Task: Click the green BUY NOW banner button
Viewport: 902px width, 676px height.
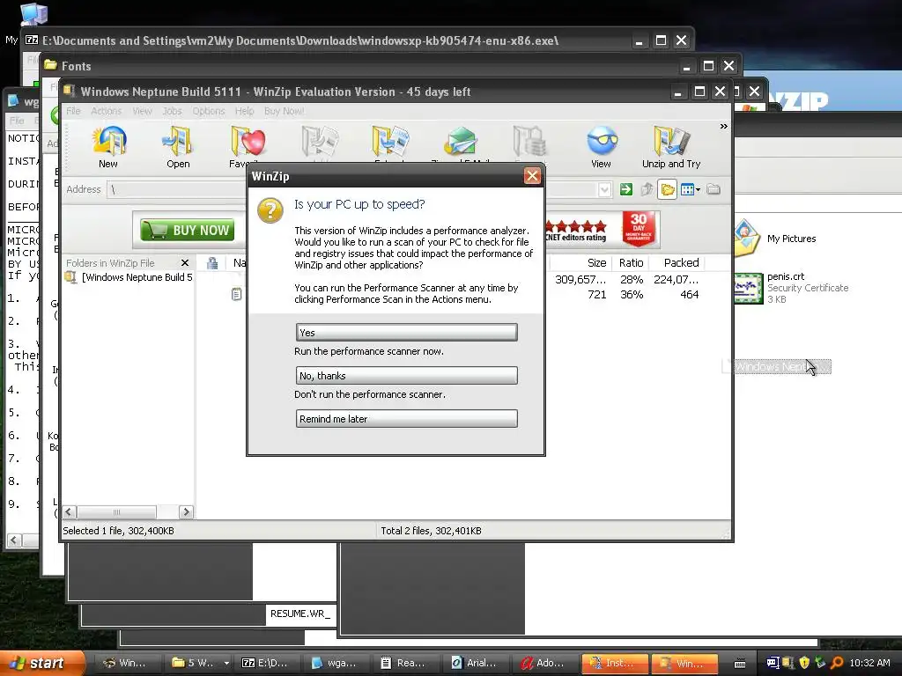Action: pyautogui.click(x=188, y=230)
